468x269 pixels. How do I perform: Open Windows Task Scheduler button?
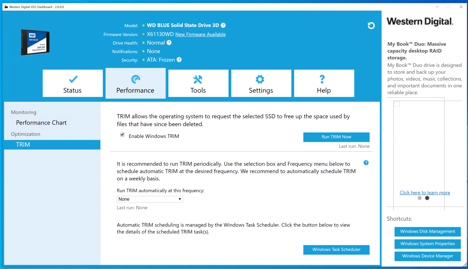(x=336, y=250)
